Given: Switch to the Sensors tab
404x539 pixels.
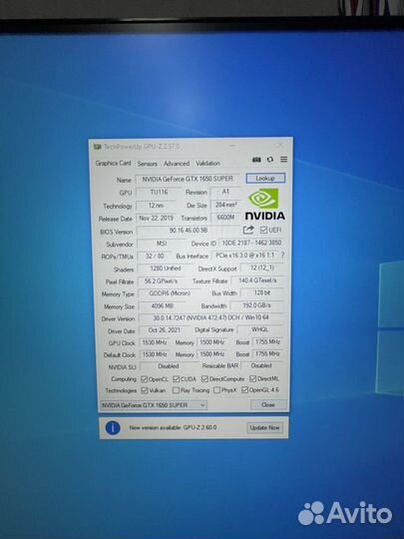Looking at the screenshot, I should click(148, 164).
